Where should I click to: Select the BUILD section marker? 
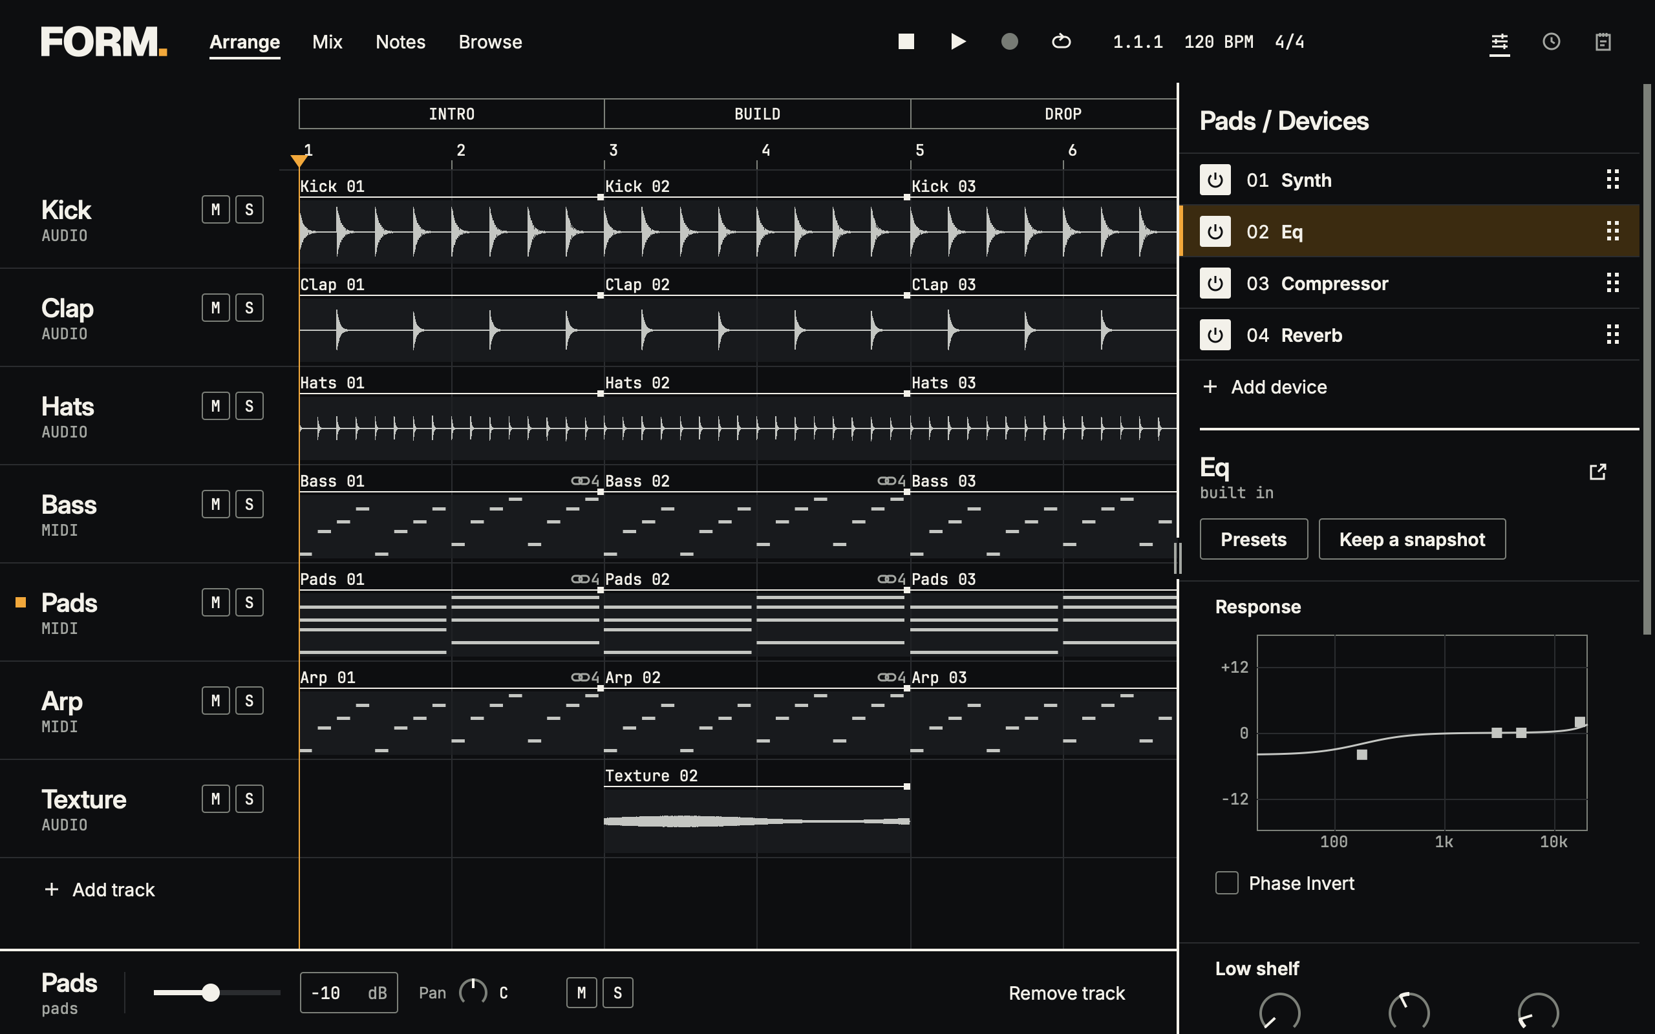coord(757,114)
